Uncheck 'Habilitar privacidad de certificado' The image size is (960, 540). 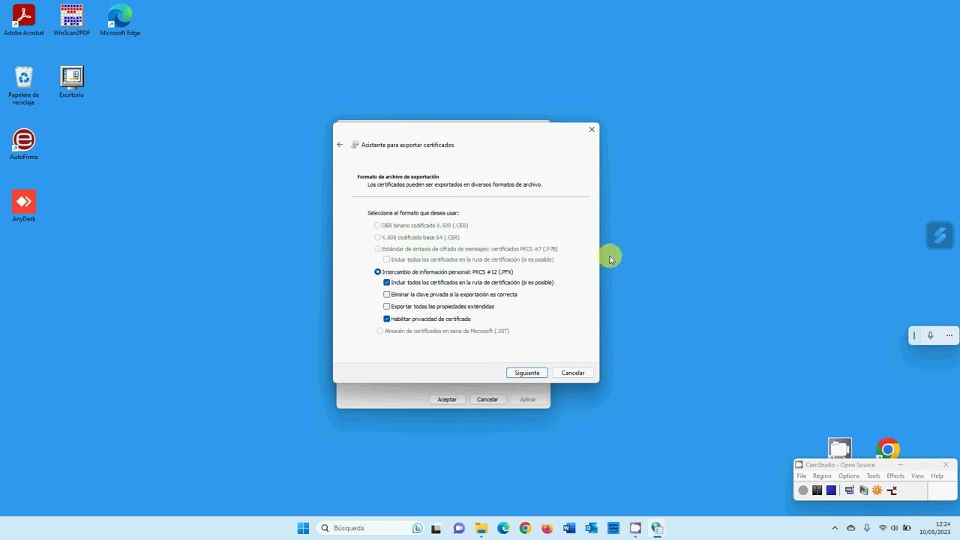click(x=387, y=319)
